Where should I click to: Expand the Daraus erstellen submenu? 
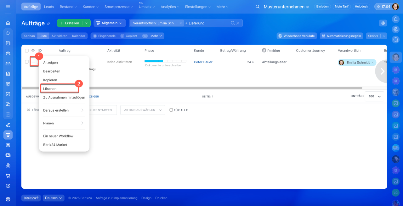pos(64,110)
